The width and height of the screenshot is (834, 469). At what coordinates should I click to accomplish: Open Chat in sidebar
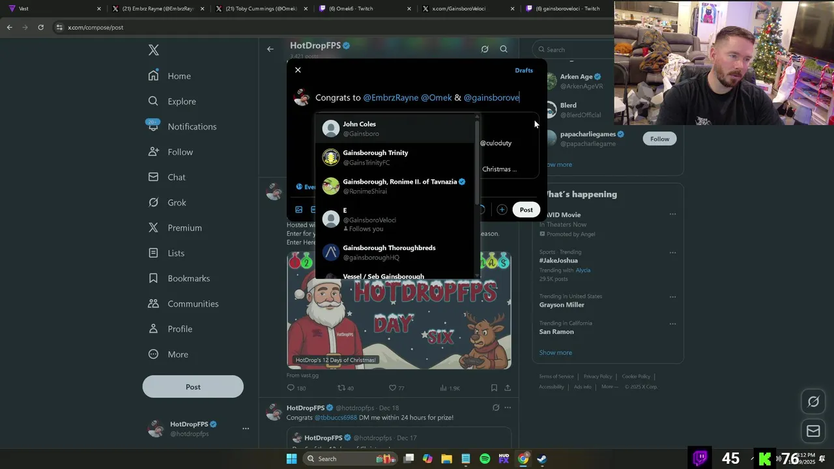(167, 177)
